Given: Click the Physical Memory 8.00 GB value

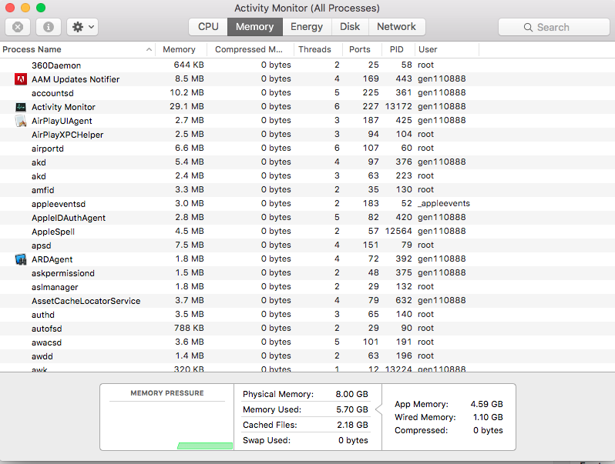Looking at the screenshot, I should point(352,394).
